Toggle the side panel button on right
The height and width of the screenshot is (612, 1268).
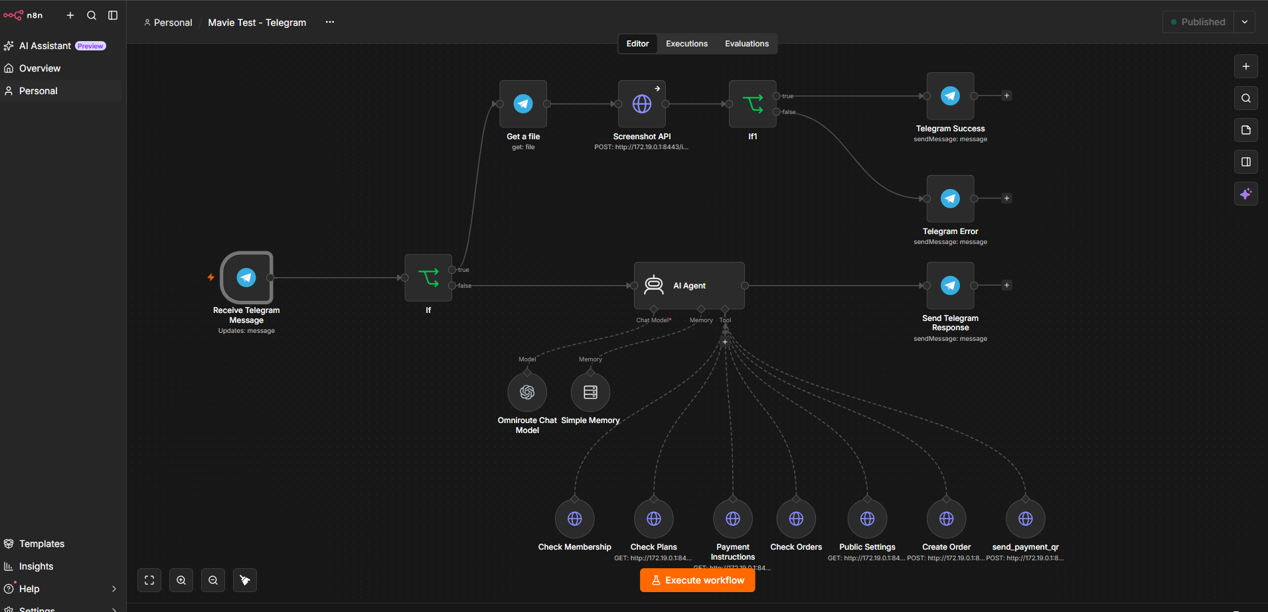pyautogui.click(x=1246, y=162)
